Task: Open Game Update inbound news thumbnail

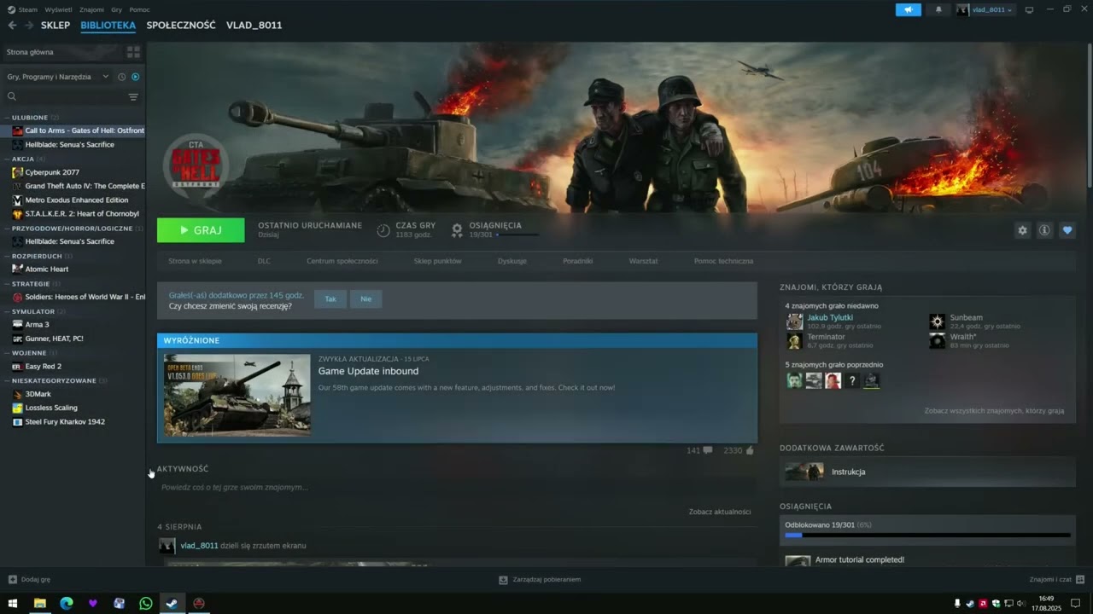Action: pyautogui.click(x=237, y=395)
